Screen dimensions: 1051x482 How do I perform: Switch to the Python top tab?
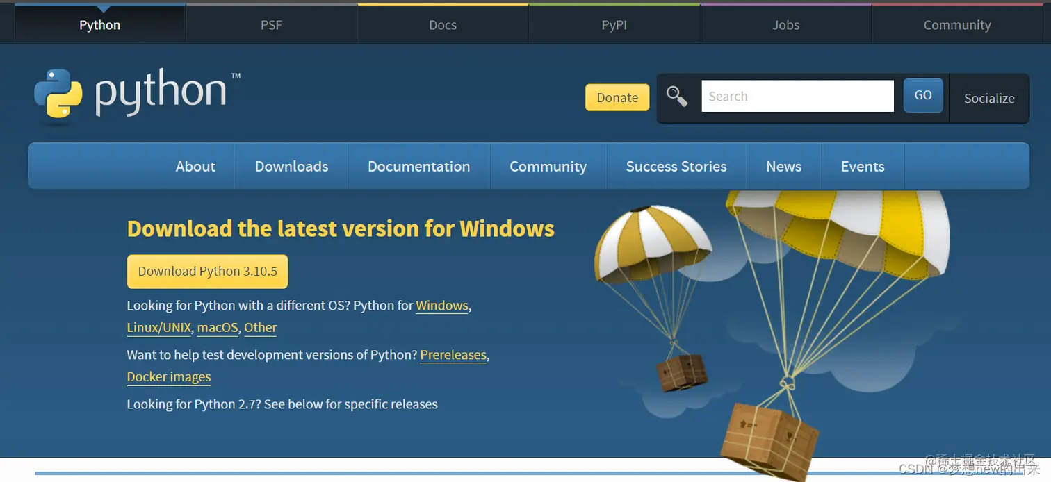(x=100, y=25)
